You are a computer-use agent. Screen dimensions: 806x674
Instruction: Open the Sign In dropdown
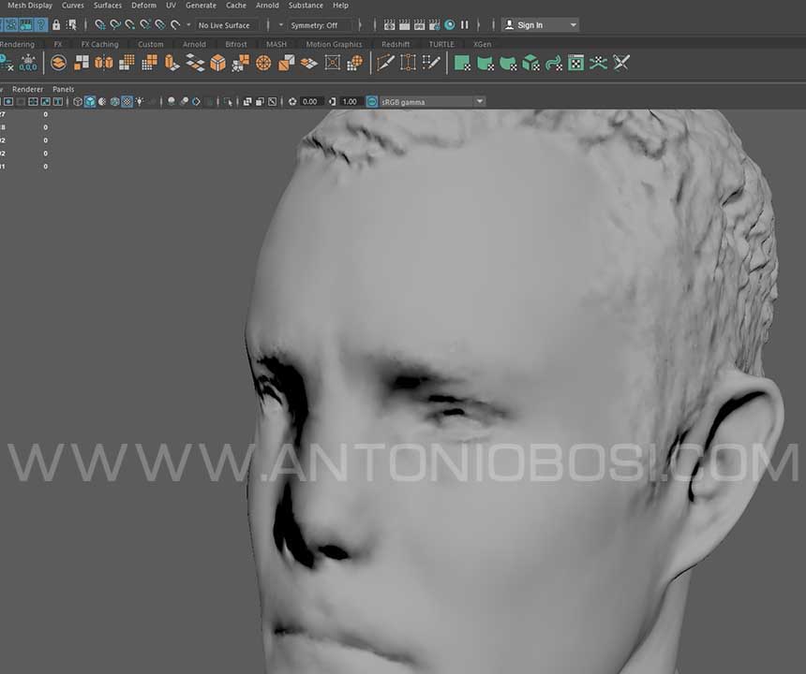click(x=540, y=25)
